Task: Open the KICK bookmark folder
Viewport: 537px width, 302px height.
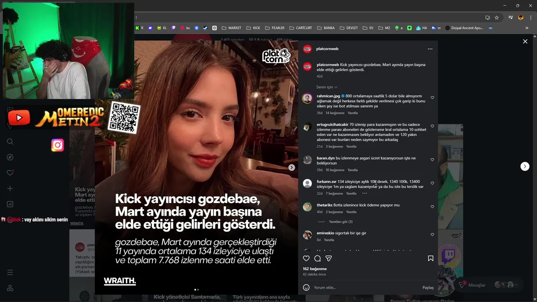Action: [253, 28]
